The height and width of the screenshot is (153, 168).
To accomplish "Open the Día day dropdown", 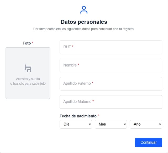I will click(x=76, y=124).
